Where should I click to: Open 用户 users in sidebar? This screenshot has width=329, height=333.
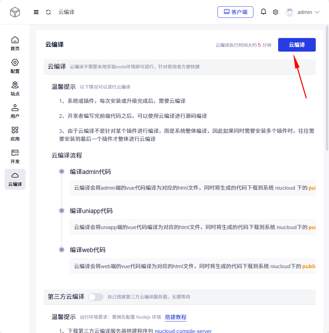point(15,111)
